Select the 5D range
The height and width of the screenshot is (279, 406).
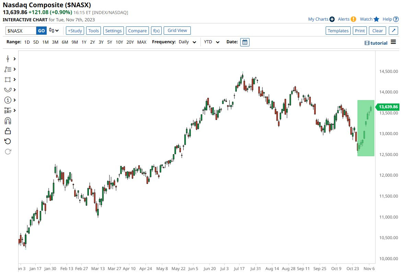tap(36, 42)
